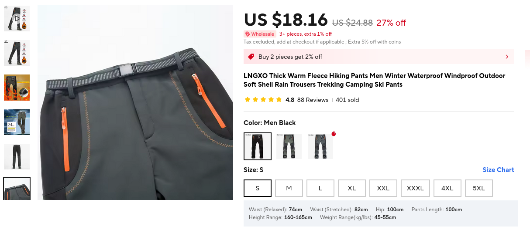Screen dimensions: 530x230
Task: Open the Size Chart link
Action: pyautogui.click(x=498, y=170)
